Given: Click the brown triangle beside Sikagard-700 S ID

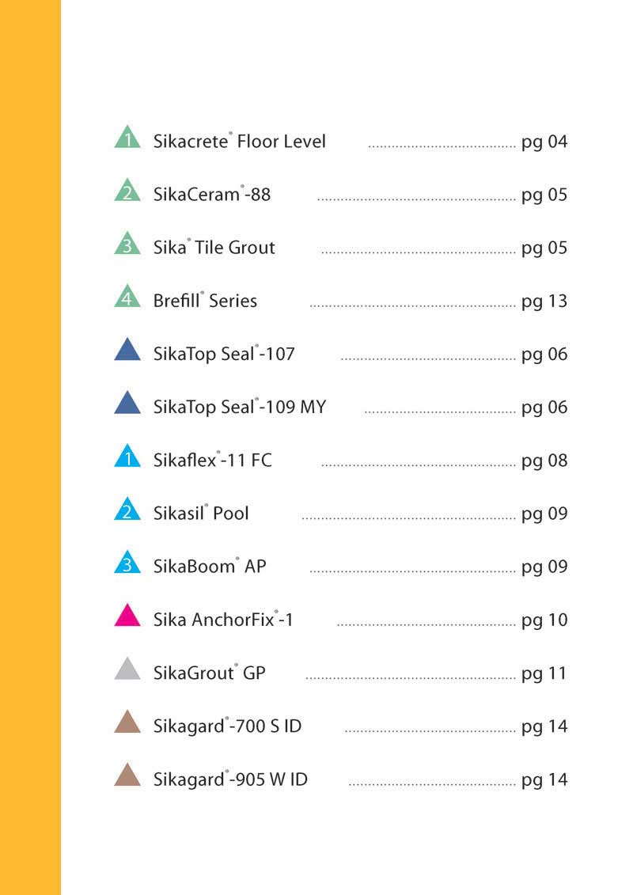Looking at the screenshot, I should (127, 722).
